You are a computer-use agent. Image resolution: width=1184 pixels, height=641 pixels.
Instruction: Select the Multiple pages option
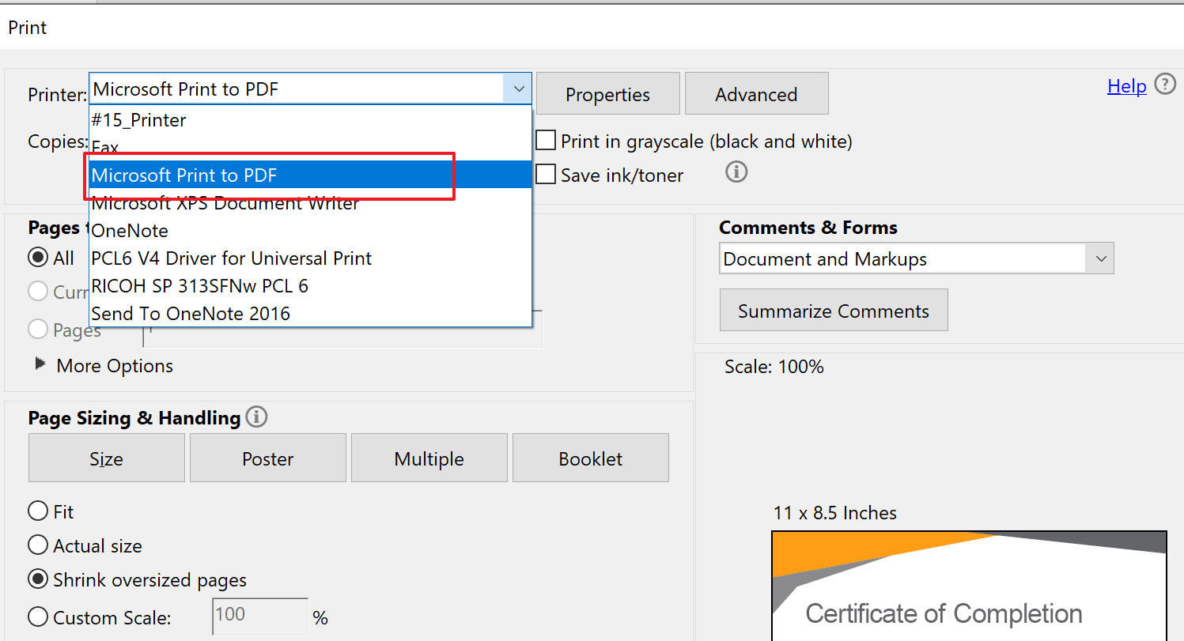[x=429, y=458]
